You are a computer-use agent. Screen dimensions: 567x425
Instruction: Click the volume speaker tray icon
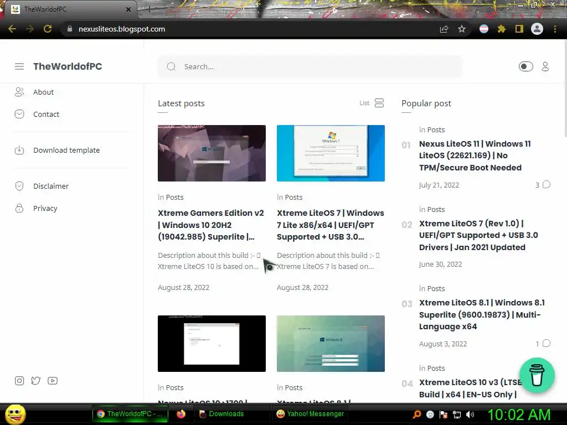click(x=470, y=414)
